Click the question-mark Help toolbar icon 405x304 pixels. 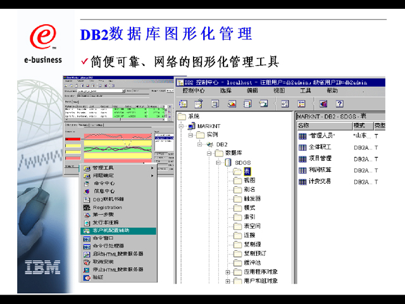pyautogui.click(x=339, y=104)
